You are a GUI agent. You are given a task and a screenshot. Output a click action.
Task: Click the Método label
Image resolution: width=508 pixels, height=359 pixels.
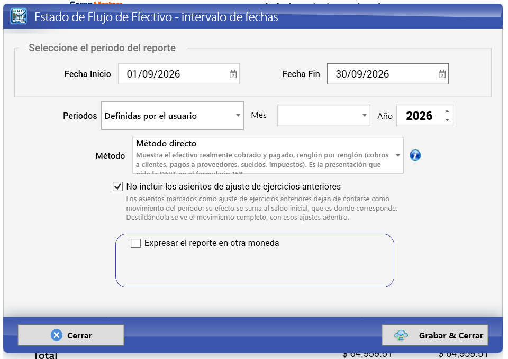(x=110, y=156)
